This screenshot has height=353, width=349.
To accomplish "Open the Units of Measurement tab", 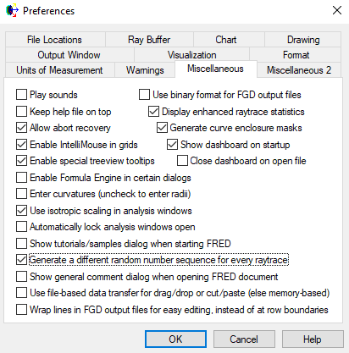I will pos(59,70).
